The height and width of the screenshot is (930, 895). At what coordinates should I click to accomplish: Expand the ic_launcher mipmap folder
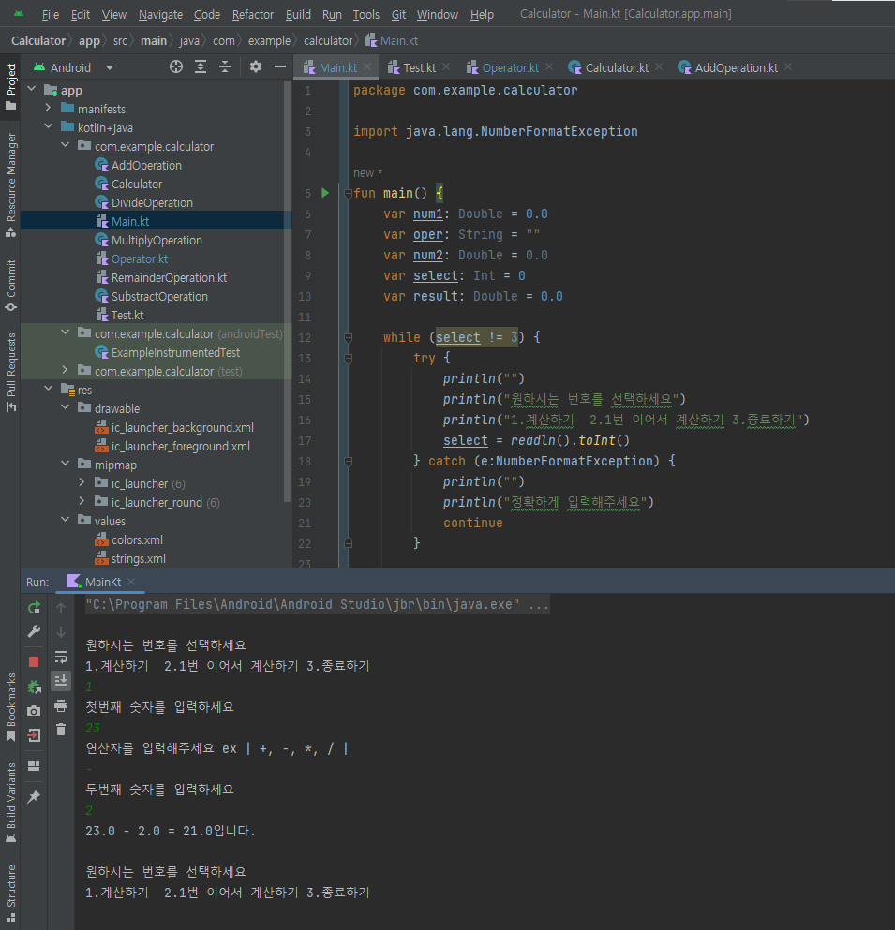click(x=82, y=482)
